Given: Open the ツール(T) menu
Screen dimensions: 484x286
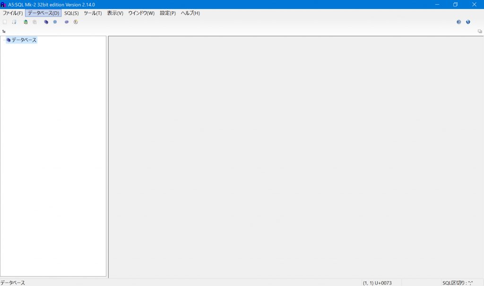Looking at the screenshot, I should pos(93,13).
